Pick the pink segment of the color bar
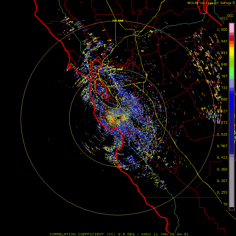 [232, 28]
